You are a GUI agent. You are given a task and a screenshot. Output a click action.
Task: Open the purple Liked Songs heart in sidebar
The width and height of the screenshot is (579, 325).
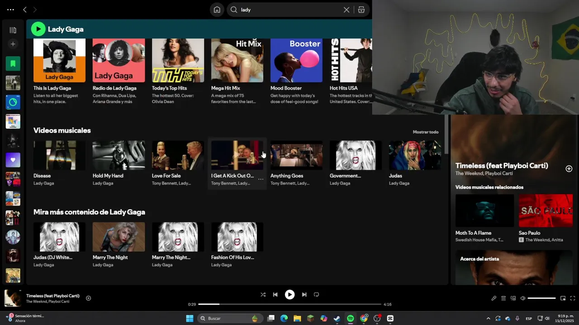click(13, 160)
